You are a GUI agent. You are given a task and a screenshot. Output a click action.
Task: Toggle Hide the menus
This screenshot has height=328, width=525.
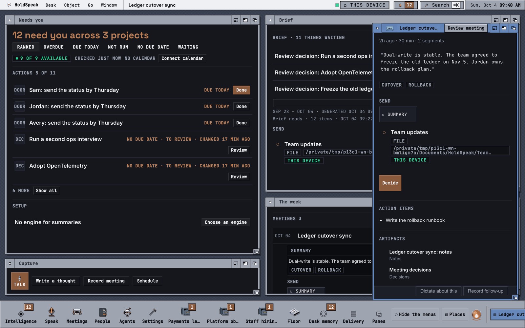coord(415,315)
